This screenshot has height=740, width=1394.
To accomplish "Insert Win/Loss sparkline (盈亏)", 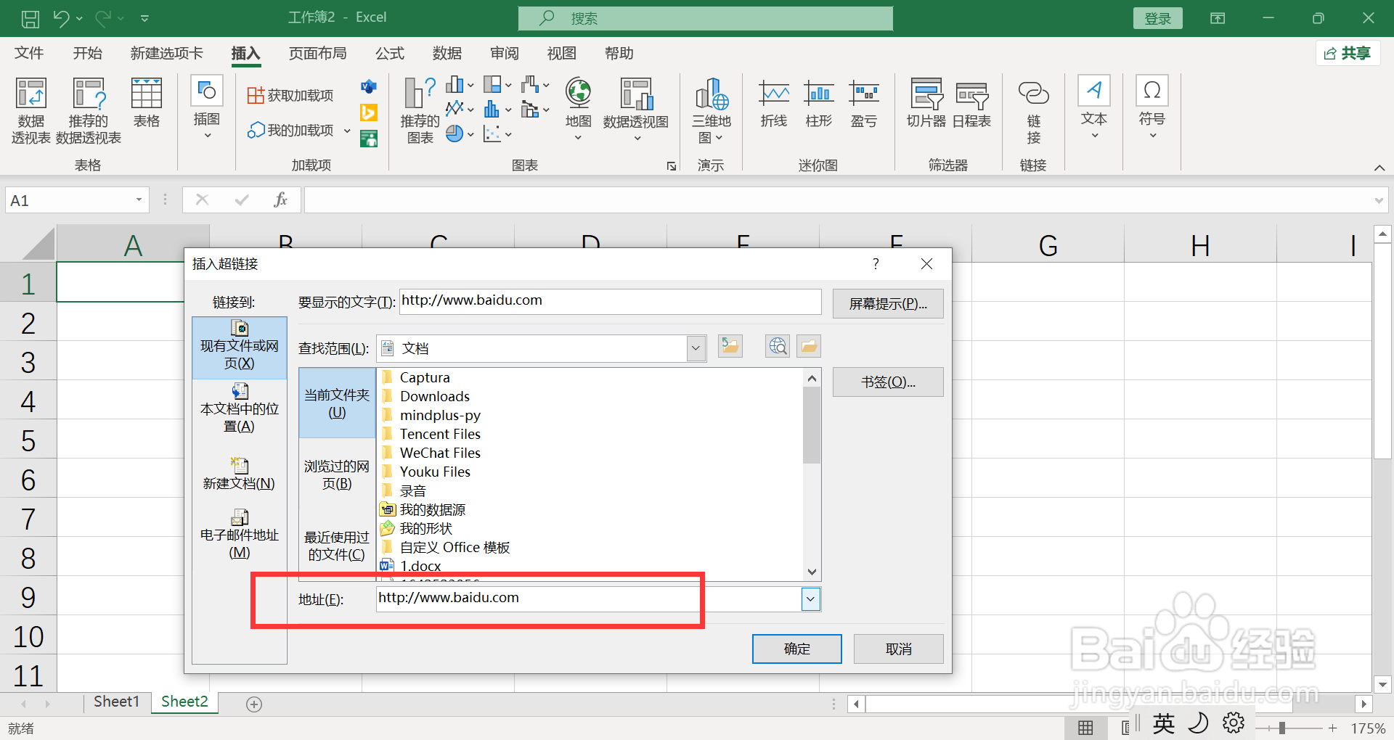I will tap(864, 103).
